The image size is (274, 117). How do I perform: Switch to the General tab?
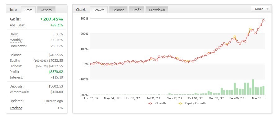(x=47, y=10)
